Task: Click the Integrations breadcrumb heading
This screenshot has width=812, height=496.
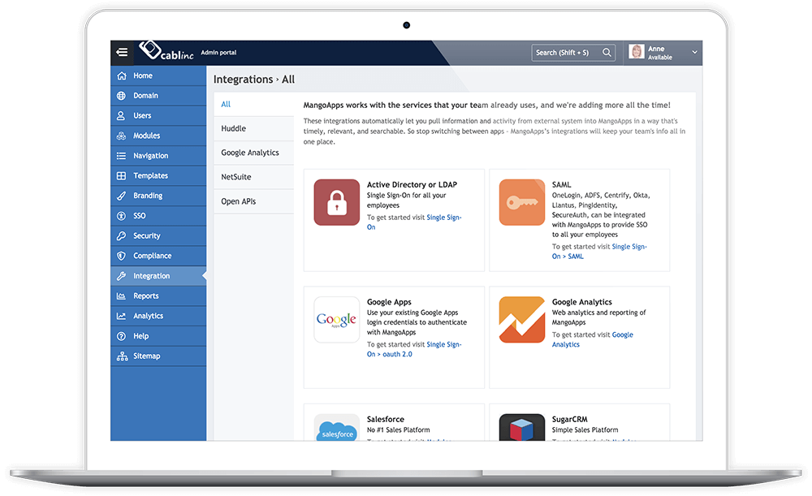Action: (x=243, y=80)
